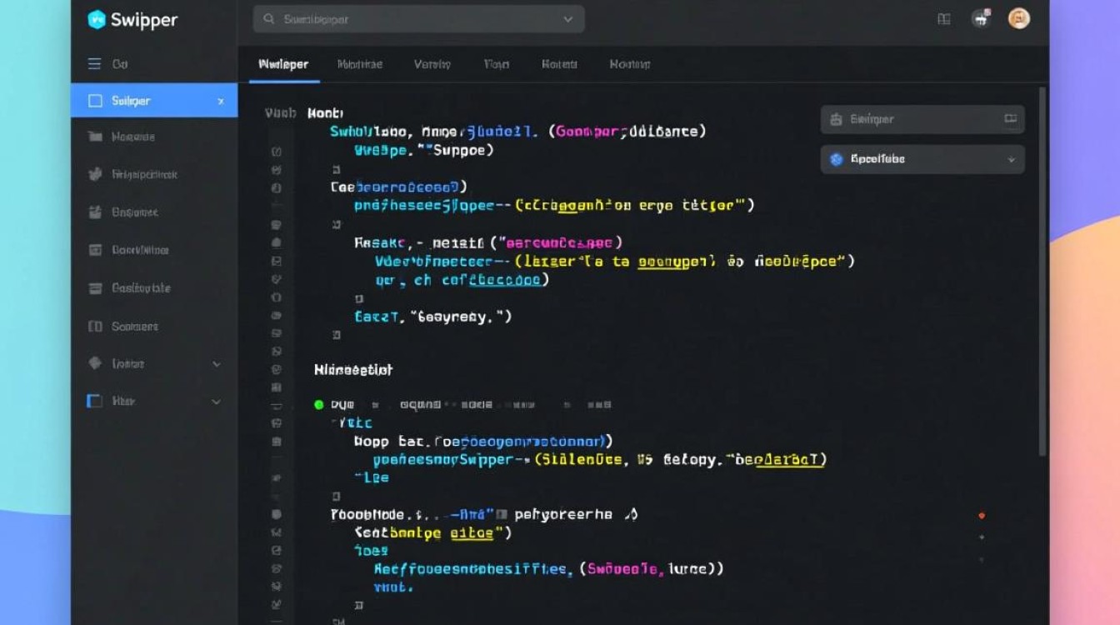Click the diamond icon in the sidebar
Viewport: 1120px width, 625px height.
pyautogui.click(x=95, y=363)
